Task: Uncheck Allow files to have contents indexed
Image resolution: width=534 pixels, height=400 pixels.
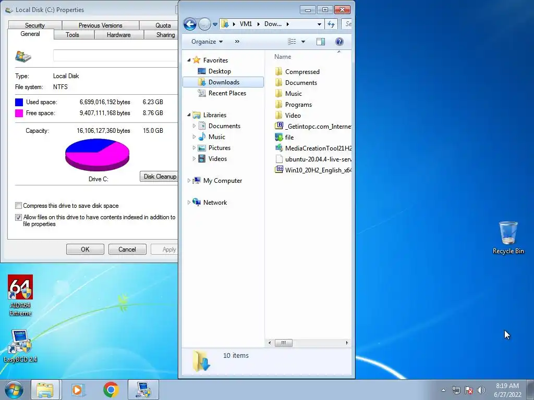Action: [18, 217]
